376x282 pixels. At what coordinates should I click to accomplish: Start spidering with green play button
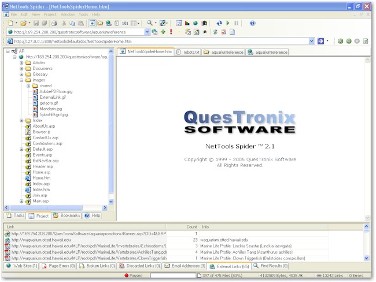coord(228,23)
